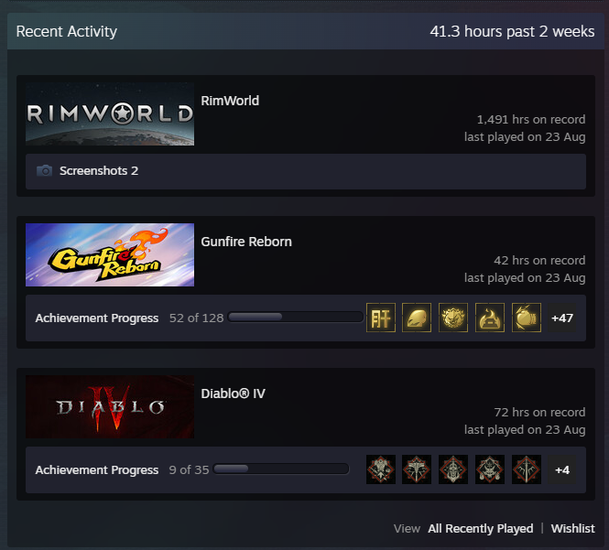This screenshot has height=550, width=609.
Task: Open the RimWorld game banner image
Action: (x=110, y=113)
